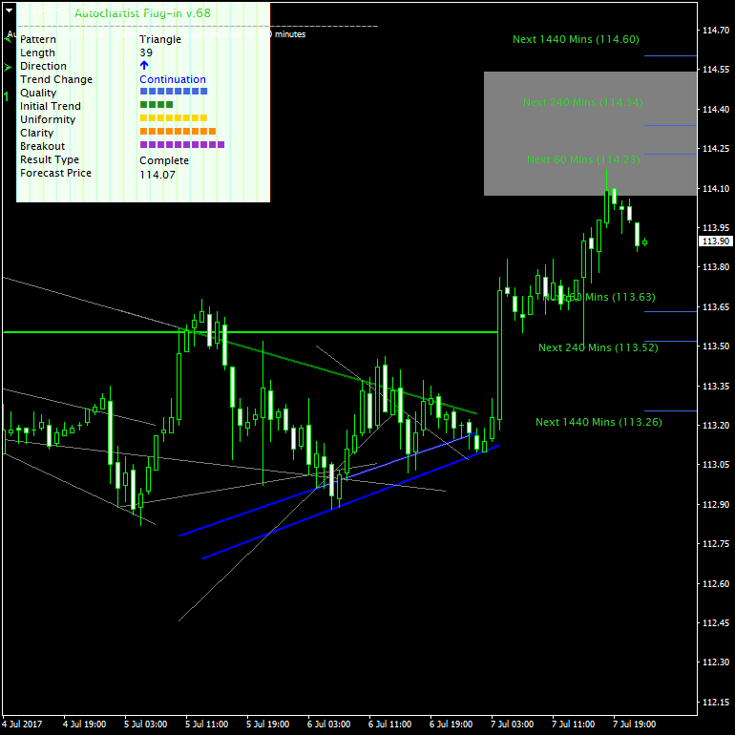Click the blue Quality rating bar
This screenshot has height=735, width=735.
pos(173,92)
